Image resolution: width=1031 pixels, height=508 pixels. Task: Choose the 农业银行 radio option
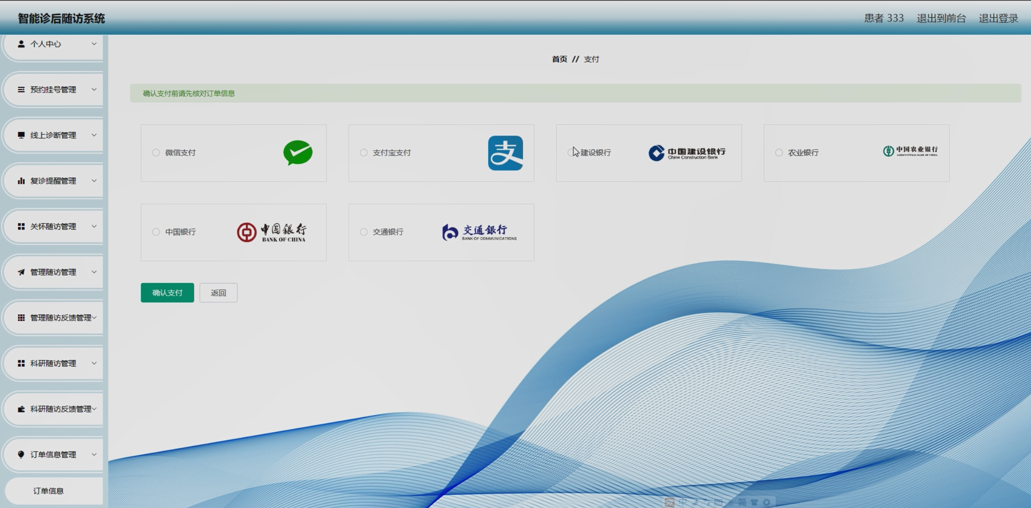coord(779,152)
